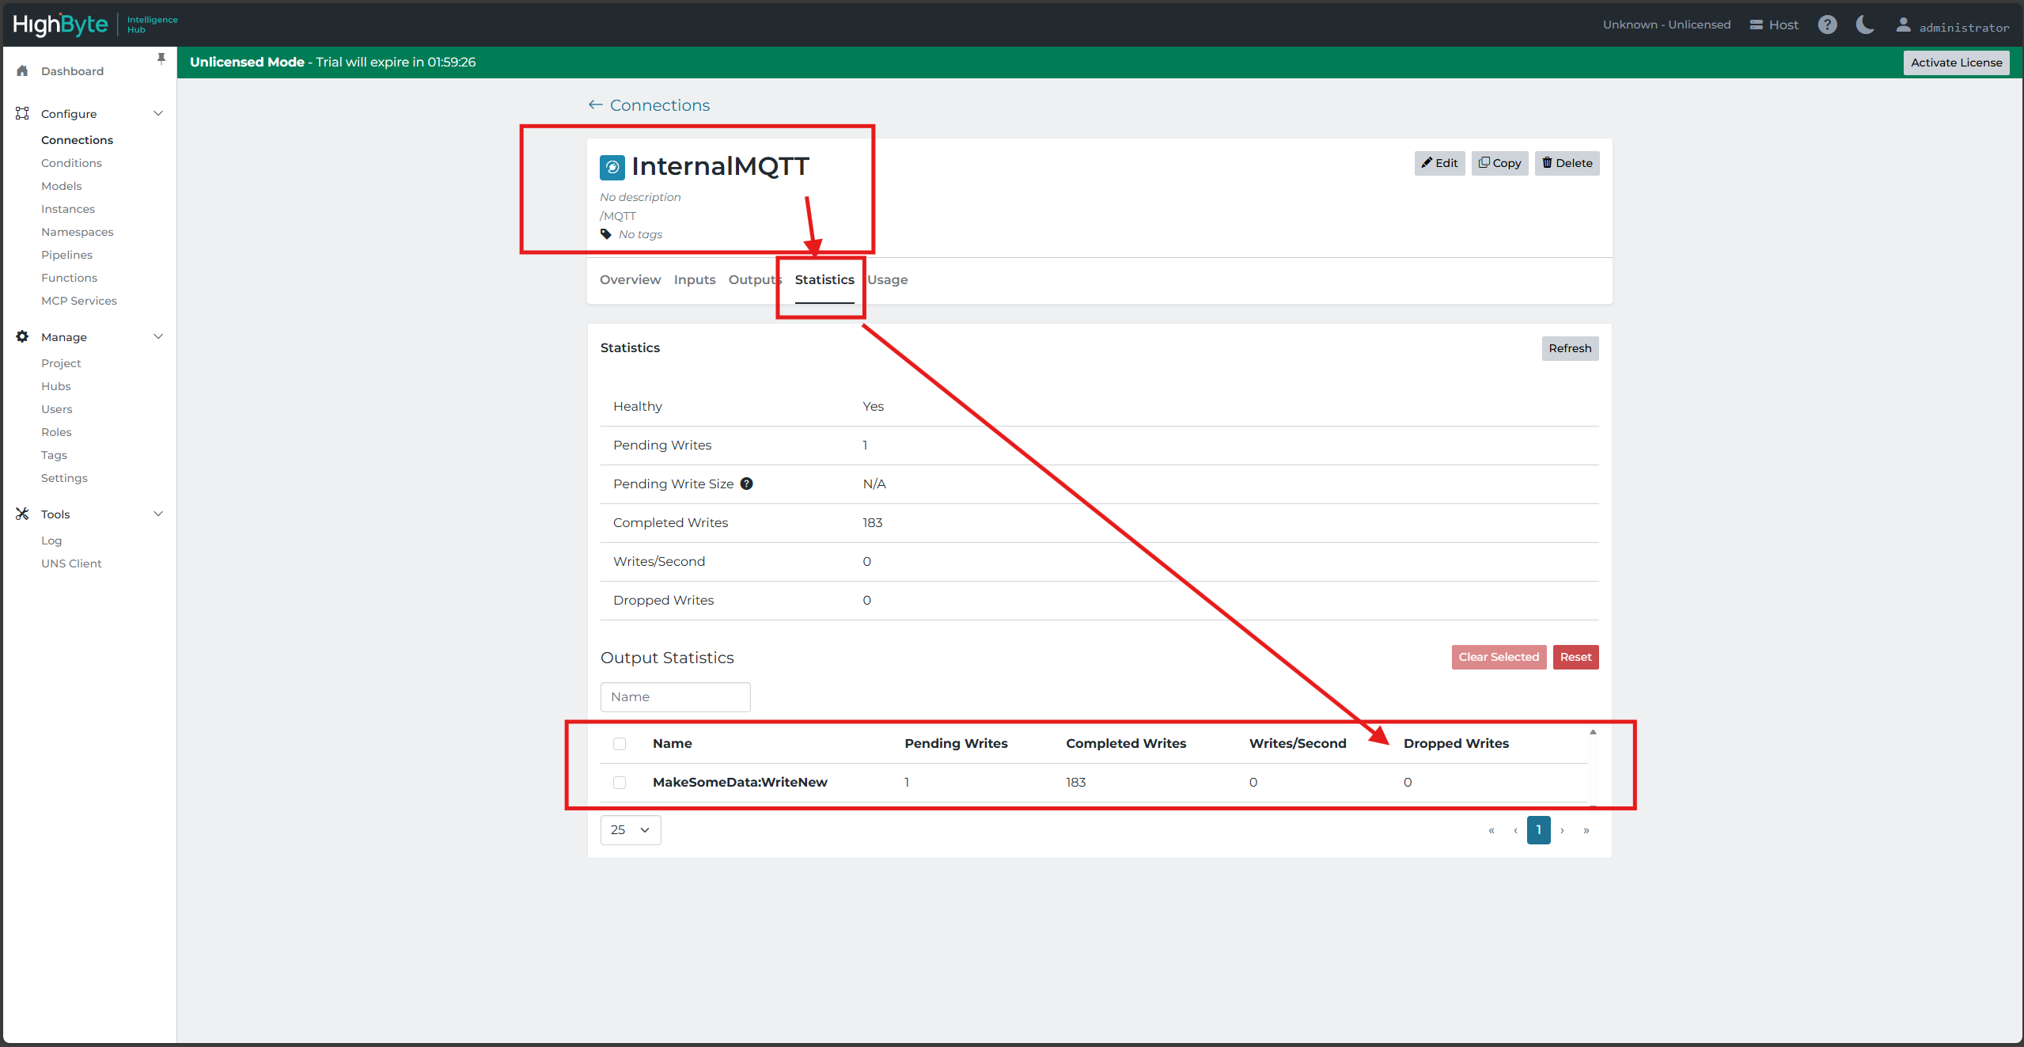The height and width of the screenshot is (1047, 2024).
Task: Check the MakeSomeData:WriteNew row checkbox
Action: [x=620, y=783]
